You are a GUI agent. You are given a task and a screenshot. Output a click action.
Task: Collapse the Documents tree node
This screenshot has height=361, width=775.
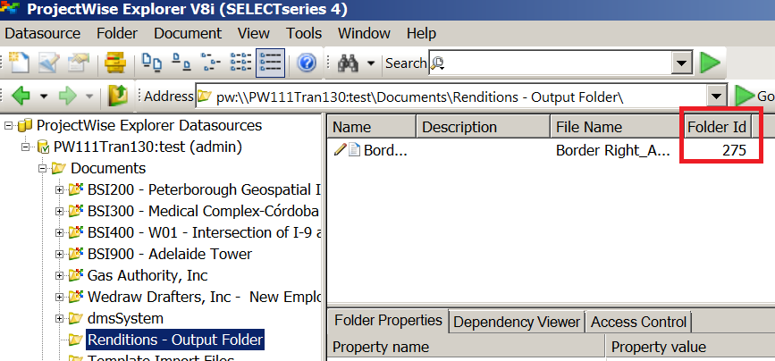tap(43, 168)
